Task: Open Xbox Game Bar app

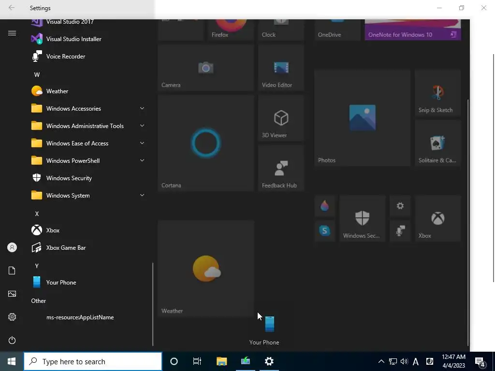Action: pyautogui.click(x=88, y=248)
